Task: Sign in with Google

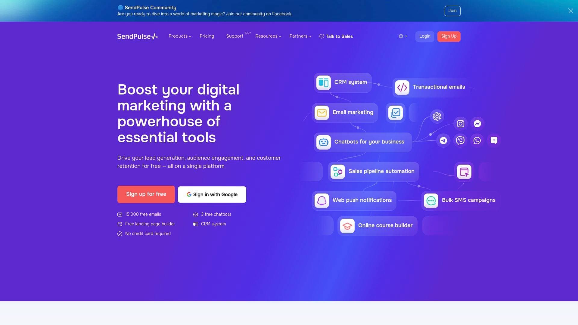Action: (212, 194)
